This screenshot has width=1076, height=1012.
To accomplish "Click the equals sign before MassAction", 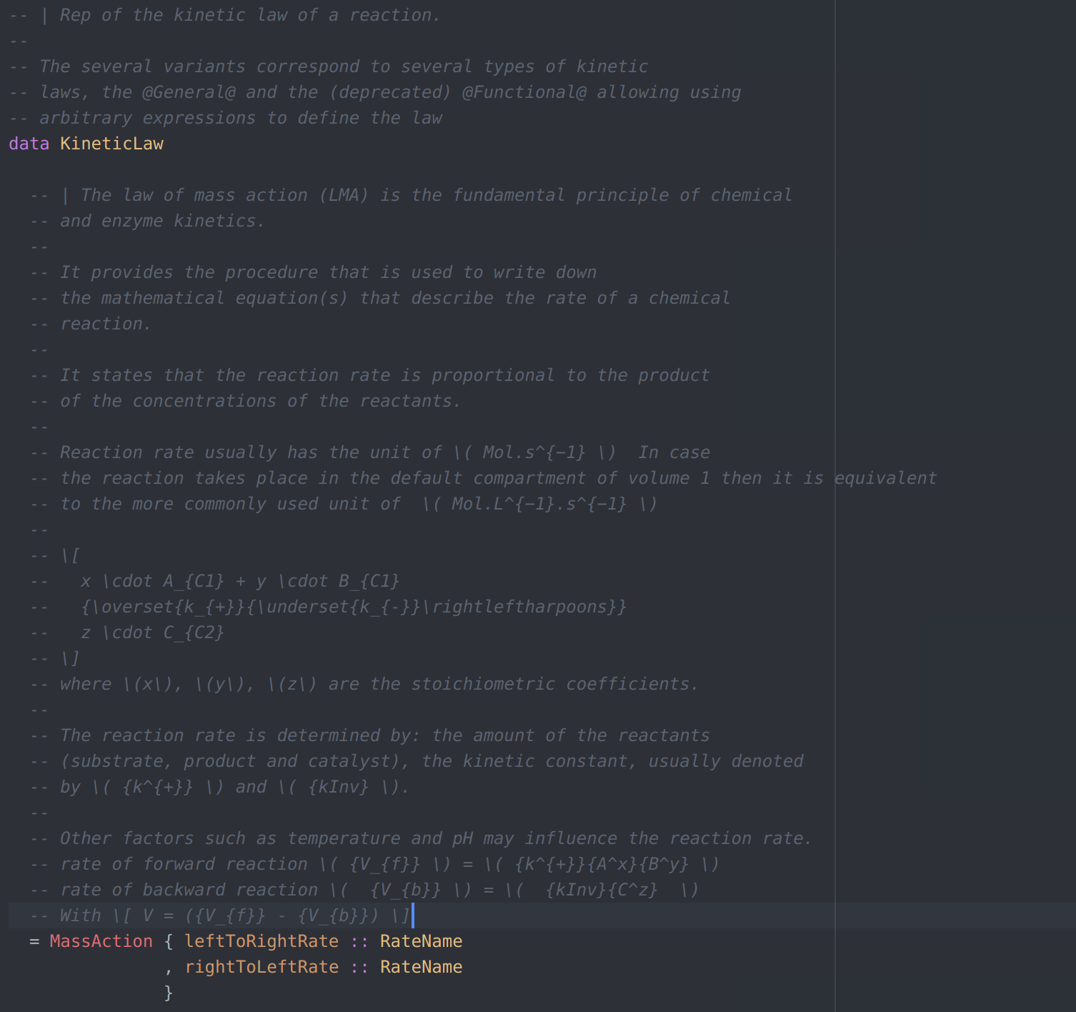I will click(x=34, y=941).
